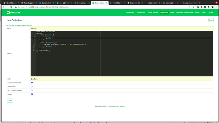Reload the page

tap(11, 7)
